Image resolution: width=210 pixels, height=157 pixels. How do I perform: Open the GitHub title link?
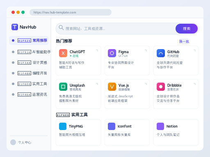173,52
